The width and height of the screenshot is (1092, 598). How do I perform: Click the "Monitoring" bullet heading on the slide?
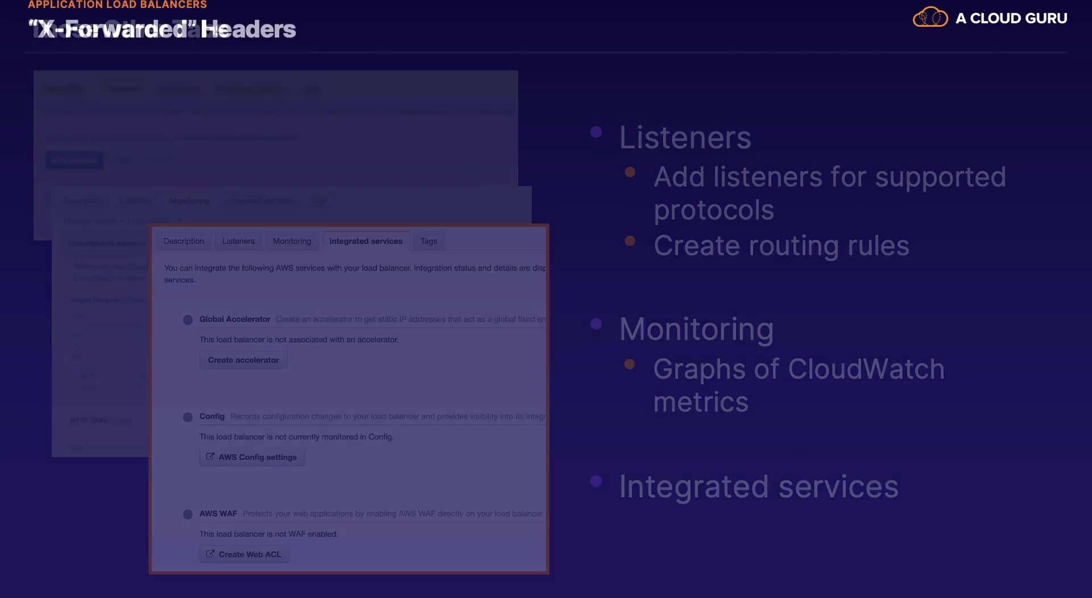[697, 329]
